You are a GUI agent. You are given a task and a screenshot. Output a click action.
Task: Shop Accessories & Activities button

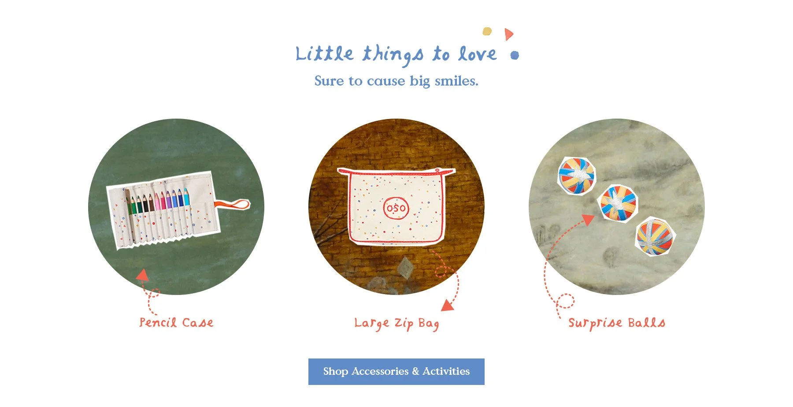(396, 372)
